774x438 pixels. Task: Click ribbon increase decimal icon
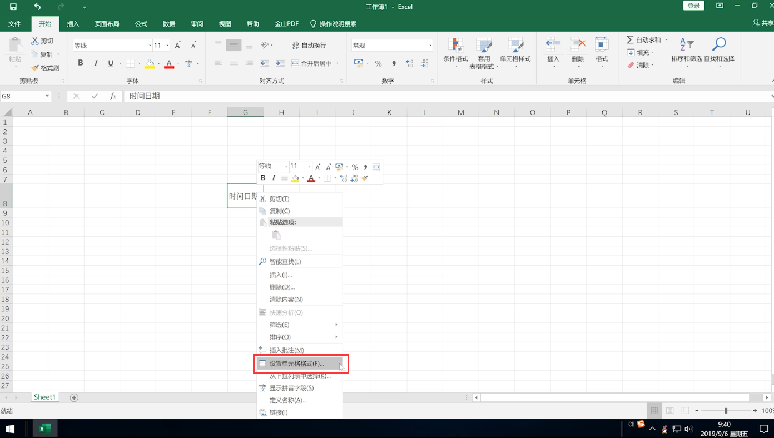(410, 63)
